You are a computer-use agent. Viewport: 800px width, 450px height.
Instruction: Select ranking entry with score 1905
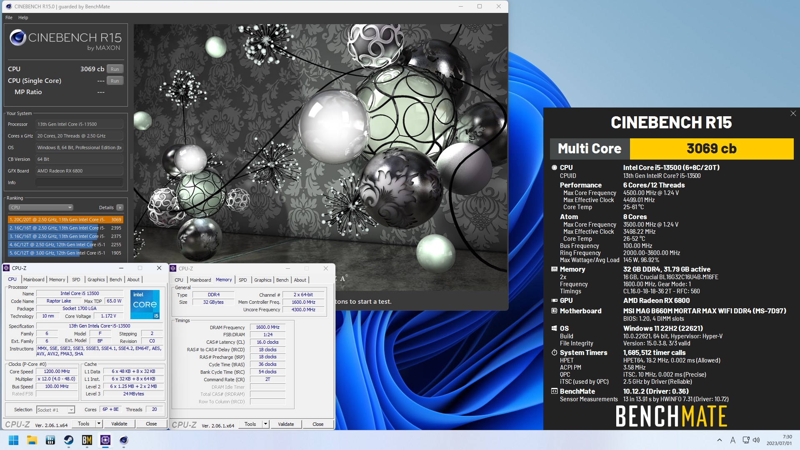pyautogui.click(x=65, y=253)
